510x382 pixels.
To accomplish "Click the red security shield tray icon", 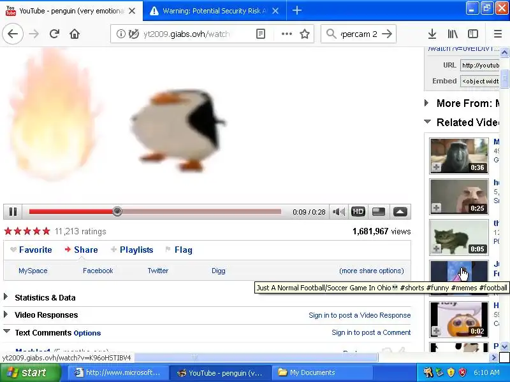I will (463, 372).
